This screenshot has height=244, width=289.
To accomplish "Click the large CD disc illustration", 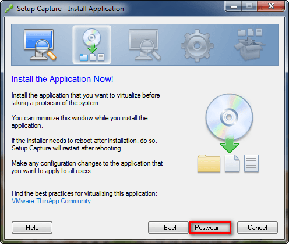I will [229, 117].
